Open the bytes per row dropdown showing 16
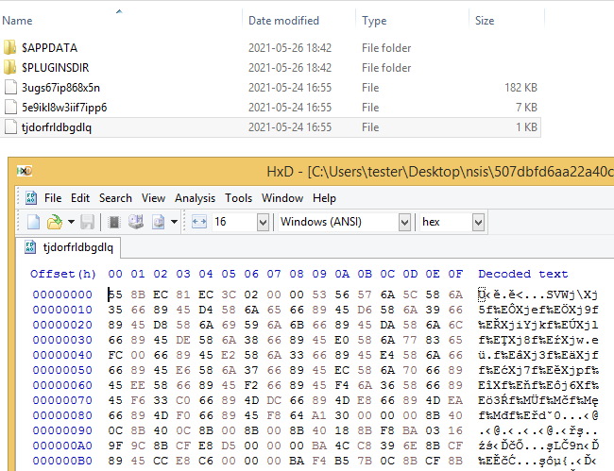Screen dimensions: 614x471 pos(263,222)
